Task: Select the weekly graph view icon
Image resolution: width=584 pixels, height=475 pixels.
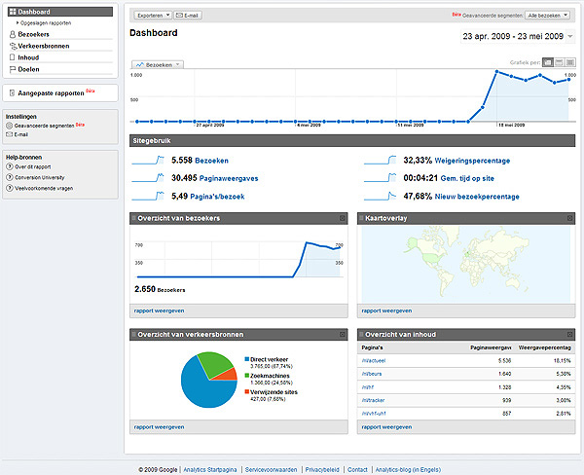Action: 559,62
